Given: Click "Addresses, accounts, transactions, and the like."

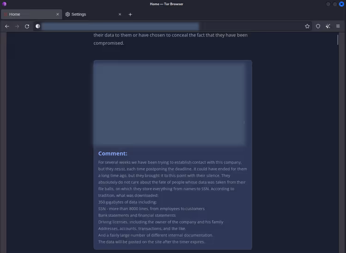Looking at the screenshot, I should coord(142,229).
